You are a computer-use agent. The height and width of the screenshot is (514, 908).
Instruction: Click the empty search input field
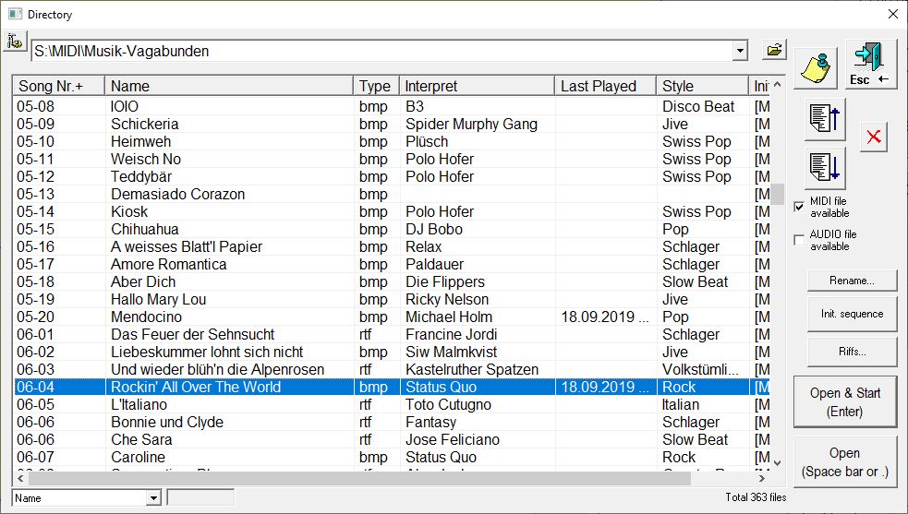point(200,497)
